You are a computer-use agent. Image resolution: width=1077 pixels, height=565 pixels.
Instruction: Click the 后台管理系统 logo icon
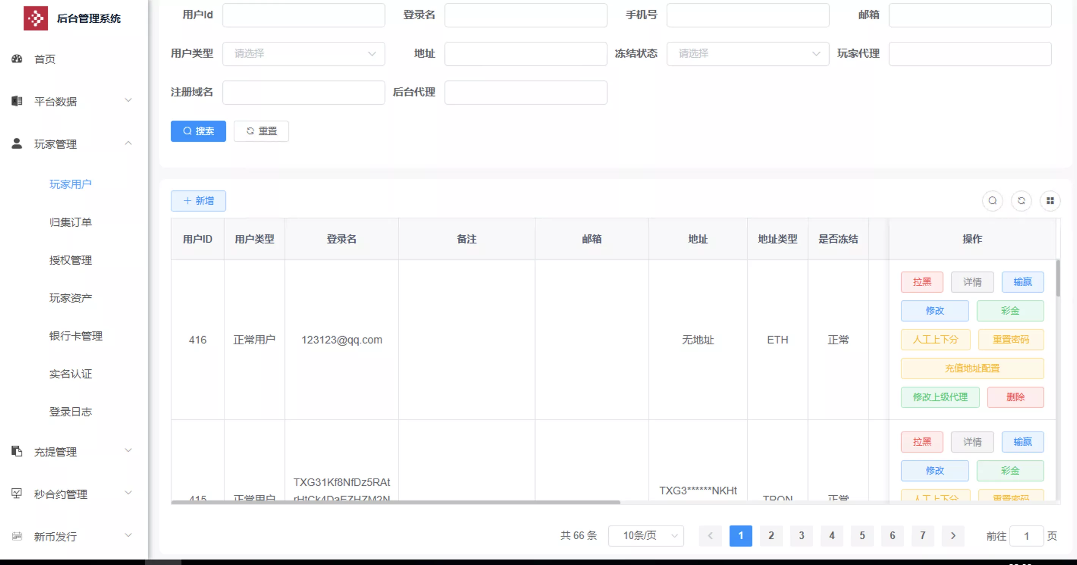(36, 18)
